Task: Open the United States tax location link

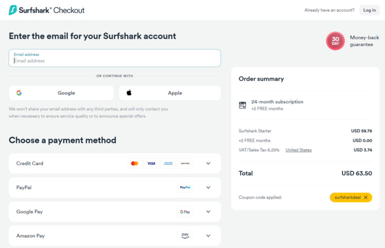Action: tap(298, 150)
